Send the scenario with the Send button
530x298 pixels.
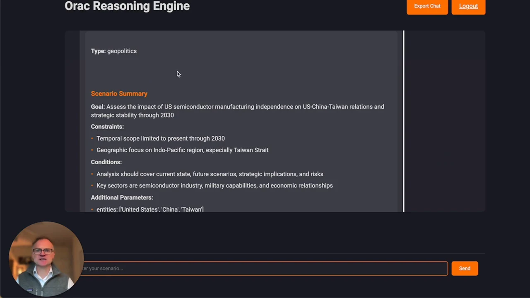tap(465, 268)
